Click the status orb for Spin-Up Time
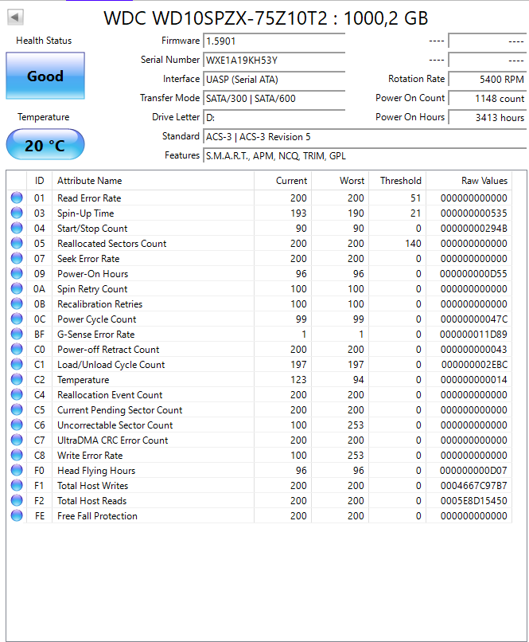The image size is (529, 642). tap(17, 213)
